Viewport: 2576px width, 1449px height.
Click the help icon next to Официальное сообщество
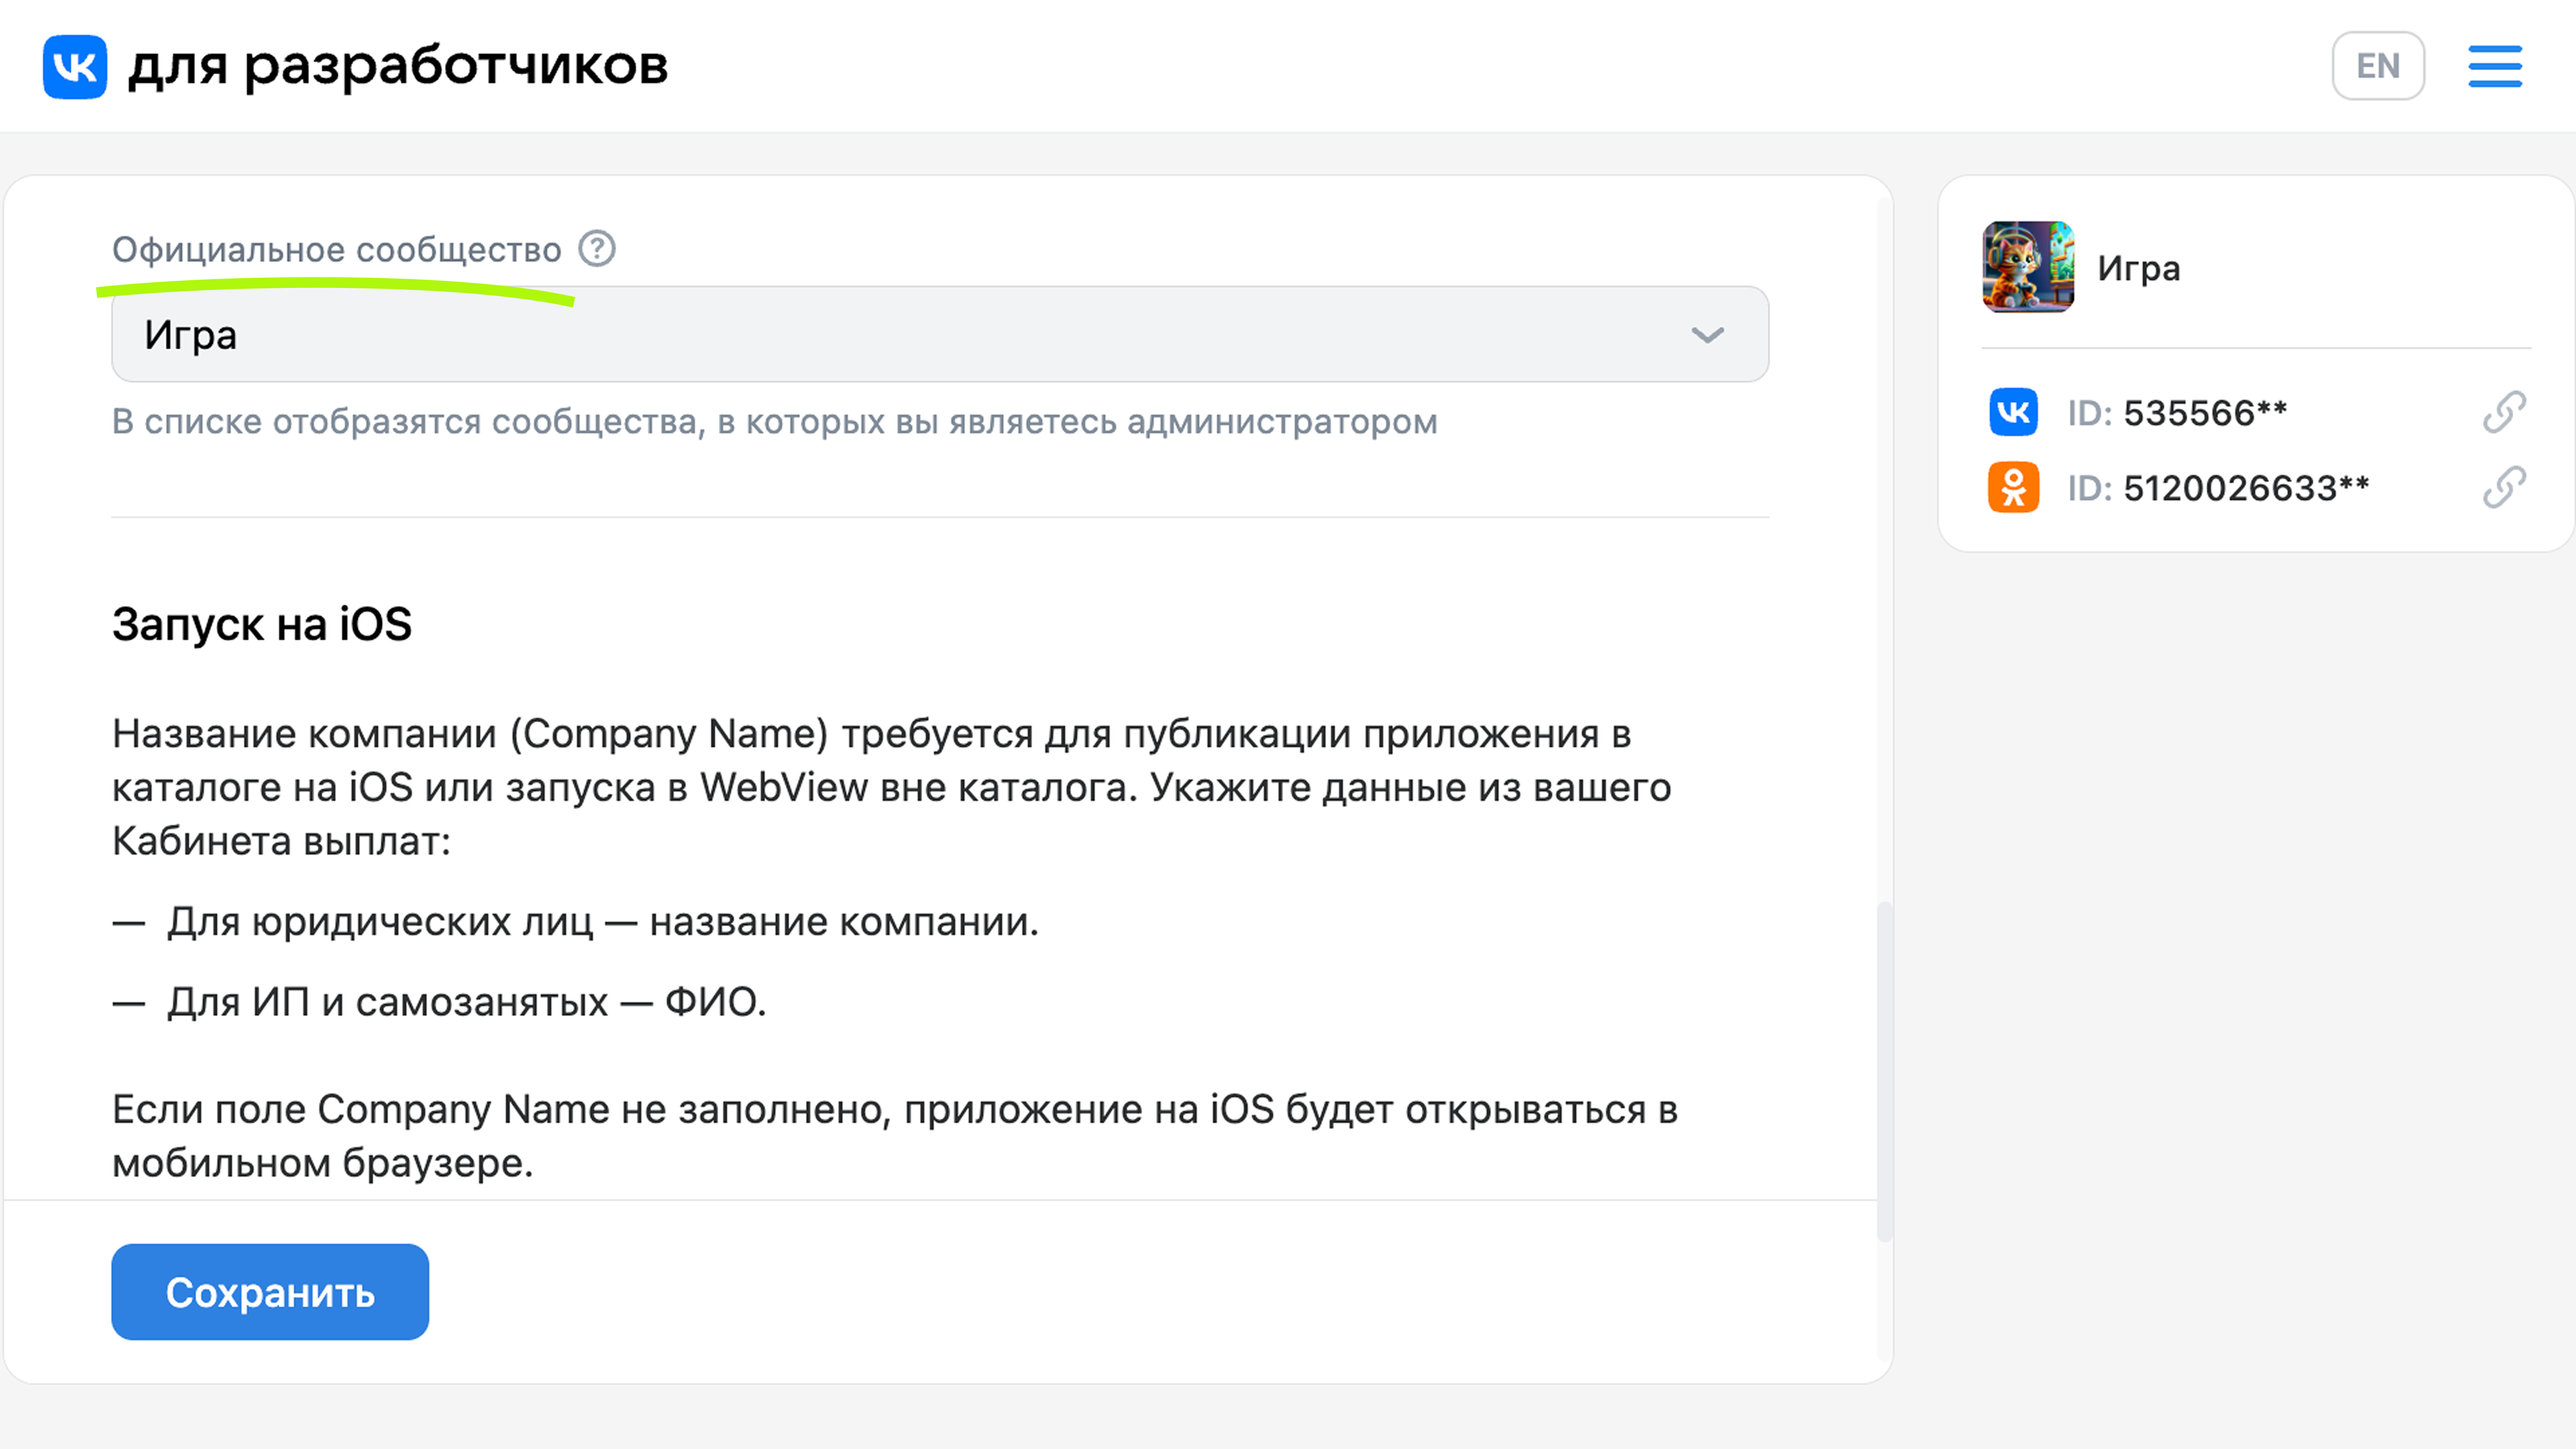597,248
